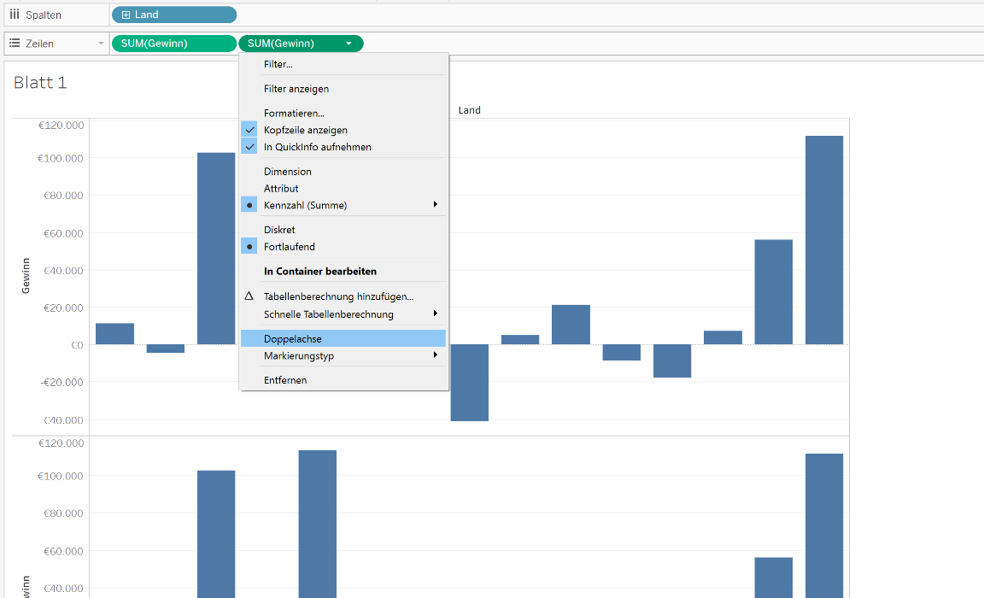Click the Land pill in Spalten
Screen dimensions: 984x598
pos(174,15)
